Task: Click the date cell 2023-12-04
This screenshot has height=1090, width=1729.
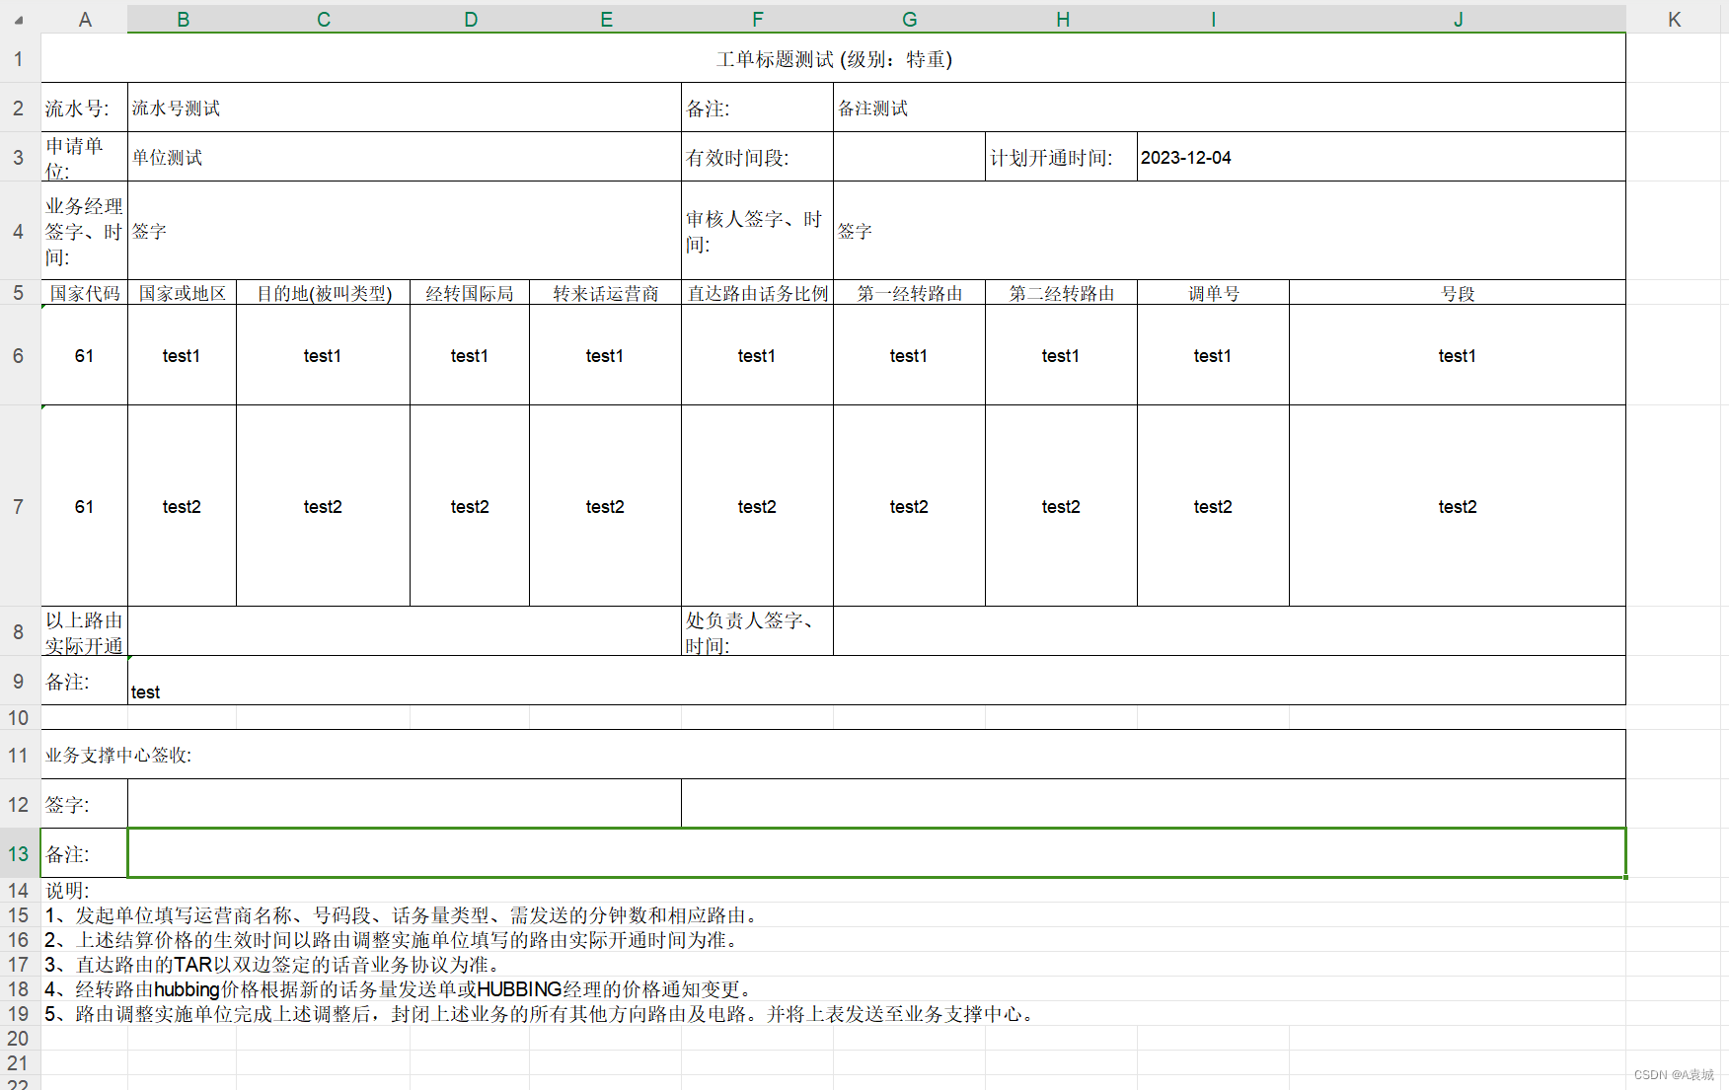Action: 1382,157
